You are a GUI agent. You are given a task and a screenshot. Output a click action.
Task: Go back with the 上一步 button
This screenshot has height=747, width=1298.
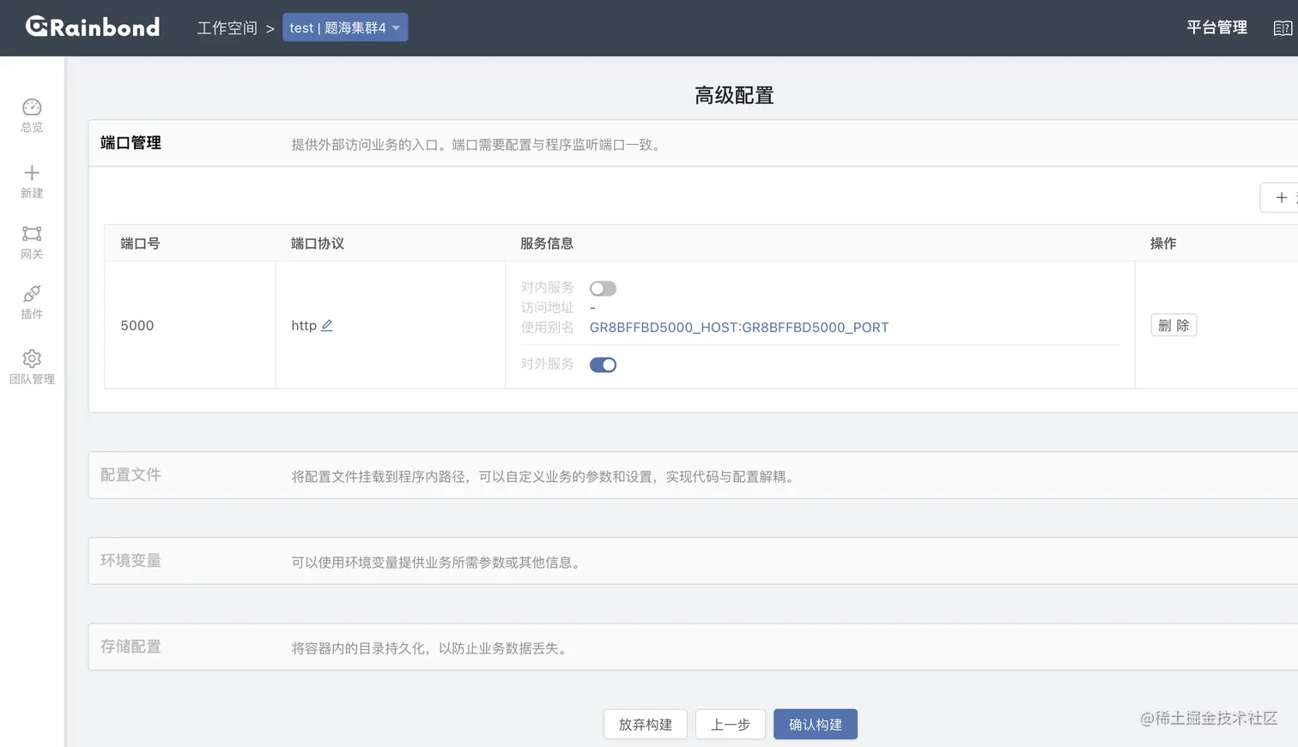731,724
